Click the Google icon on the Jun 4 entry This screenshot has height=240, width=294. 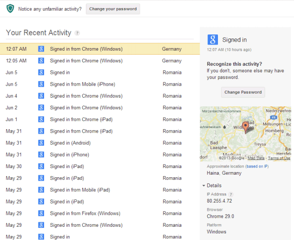(x=41, y=96)
